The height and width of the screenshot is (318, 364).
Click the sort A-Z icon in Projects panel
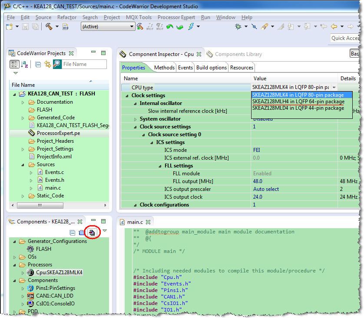pos(25,64)
